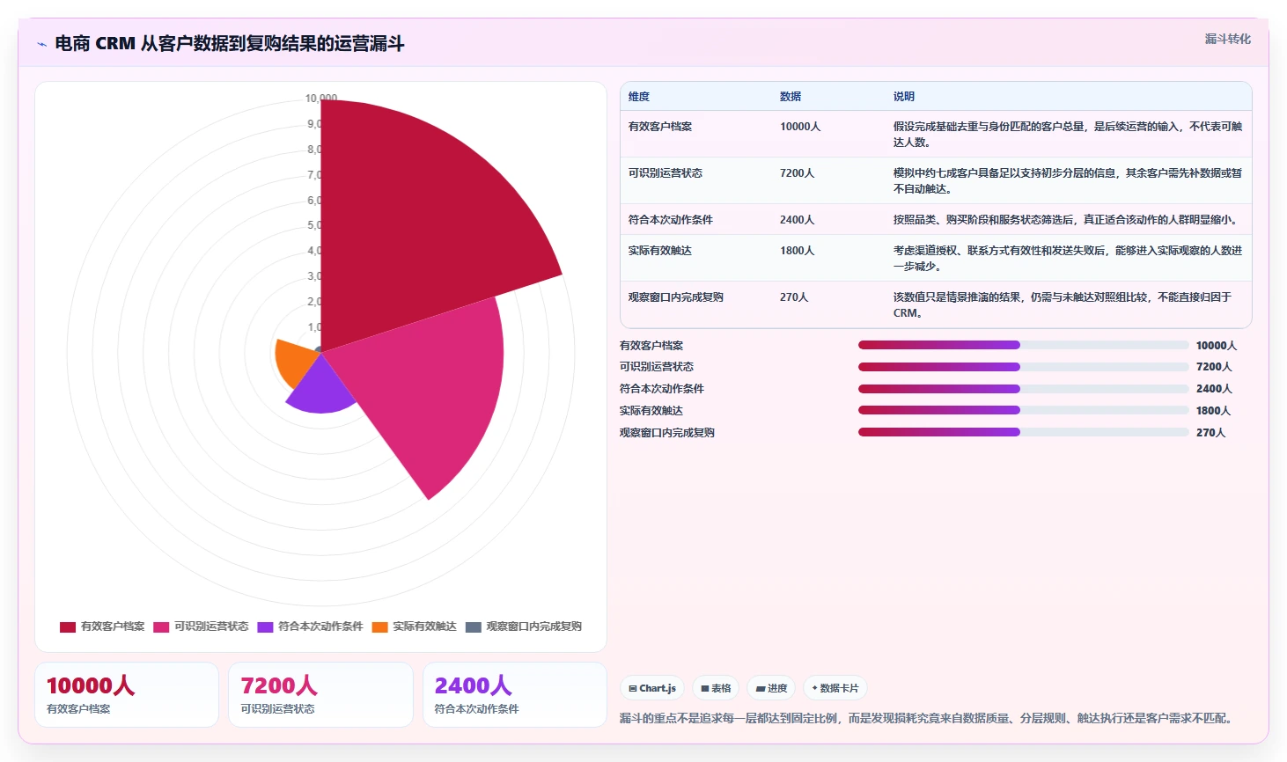Click the 表格 tag chip
This screenshot has width=1287, height=762.
(x=716, y=688)
